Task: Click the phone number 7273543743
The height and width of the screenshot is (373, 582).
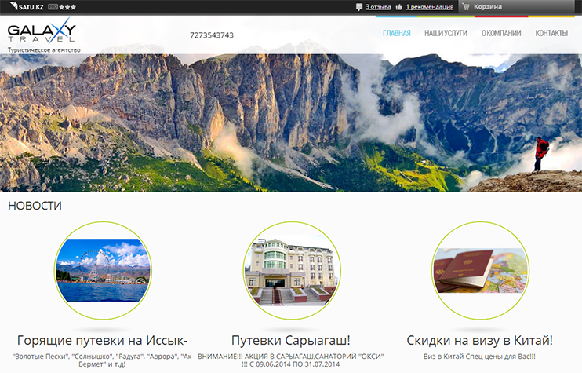Action: coord(212,35)
